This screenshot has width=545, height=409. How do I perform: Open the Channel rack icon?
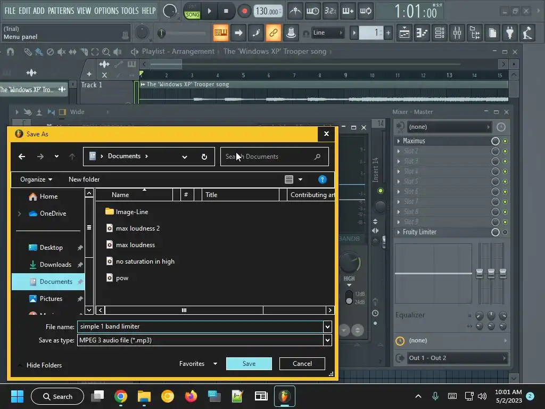coord(439,33)
